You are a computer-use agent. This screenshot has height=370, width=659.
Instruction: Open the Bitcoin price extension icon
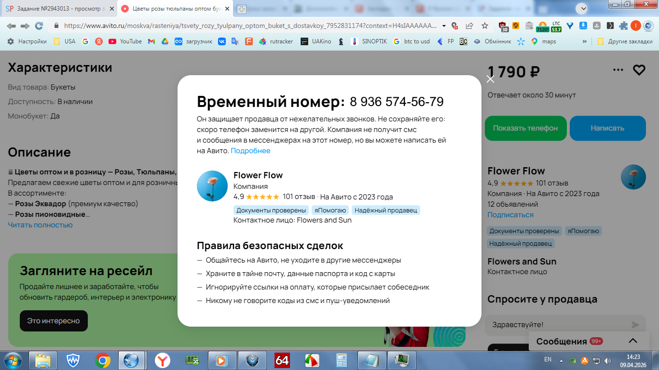tap(542, 26)
